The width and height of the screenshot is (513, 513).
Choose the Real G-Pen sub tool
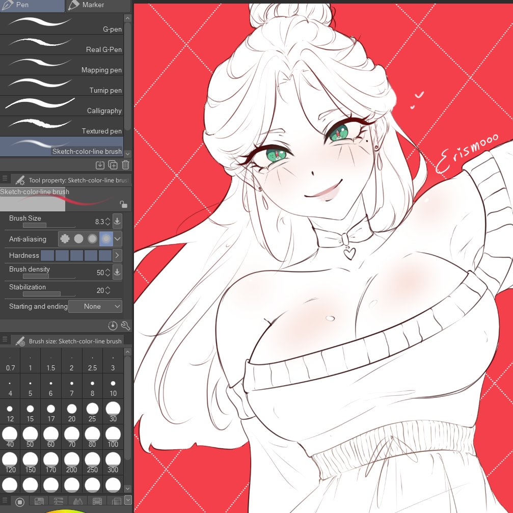62,44
